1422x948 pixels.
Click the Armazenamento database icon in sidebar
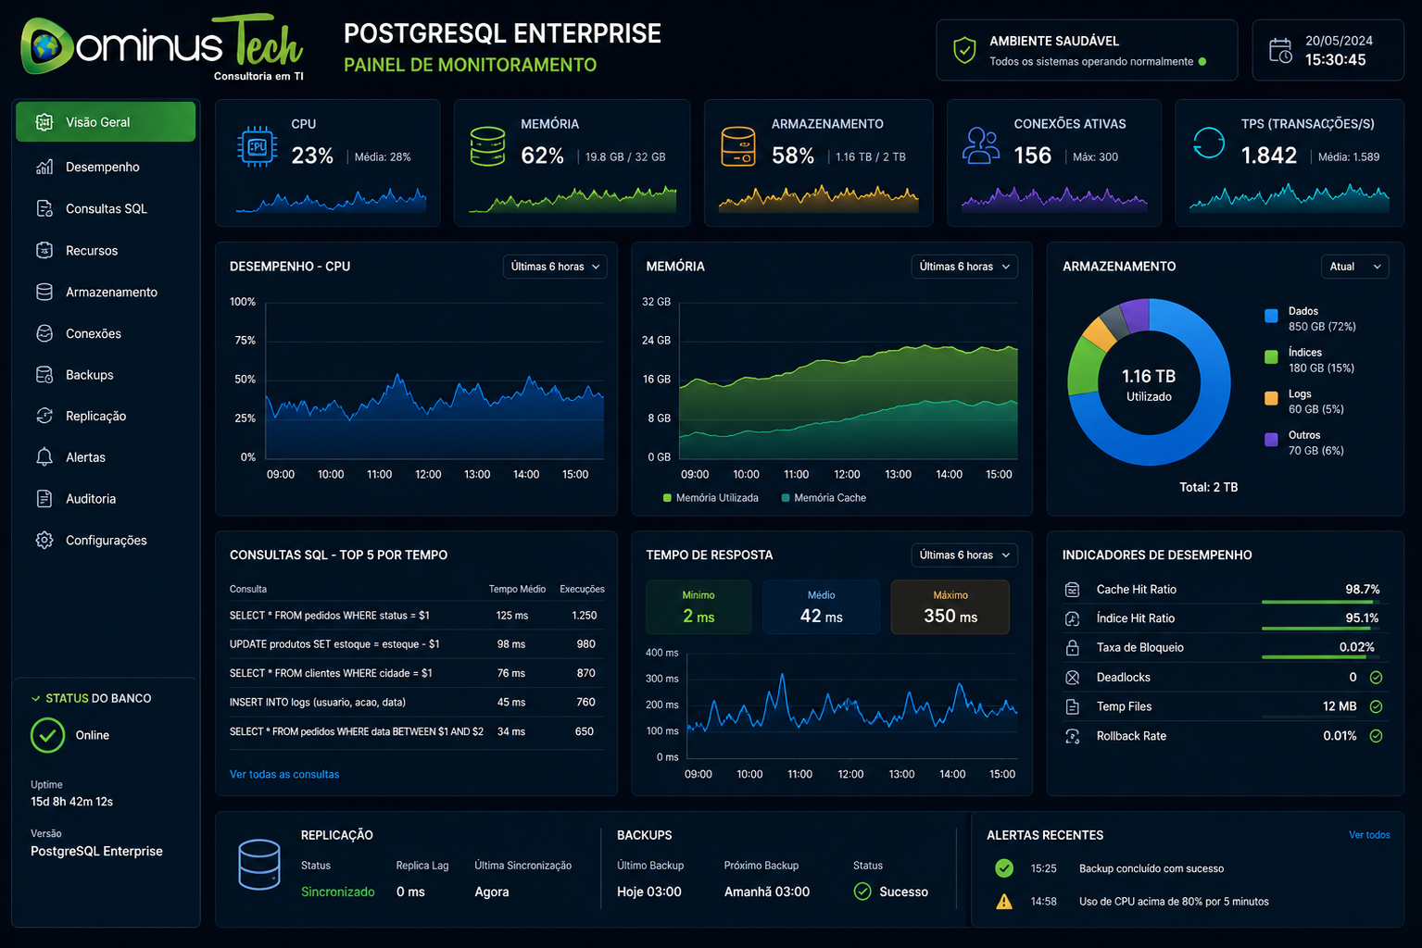pyautogui.click(x=44, y=292)
